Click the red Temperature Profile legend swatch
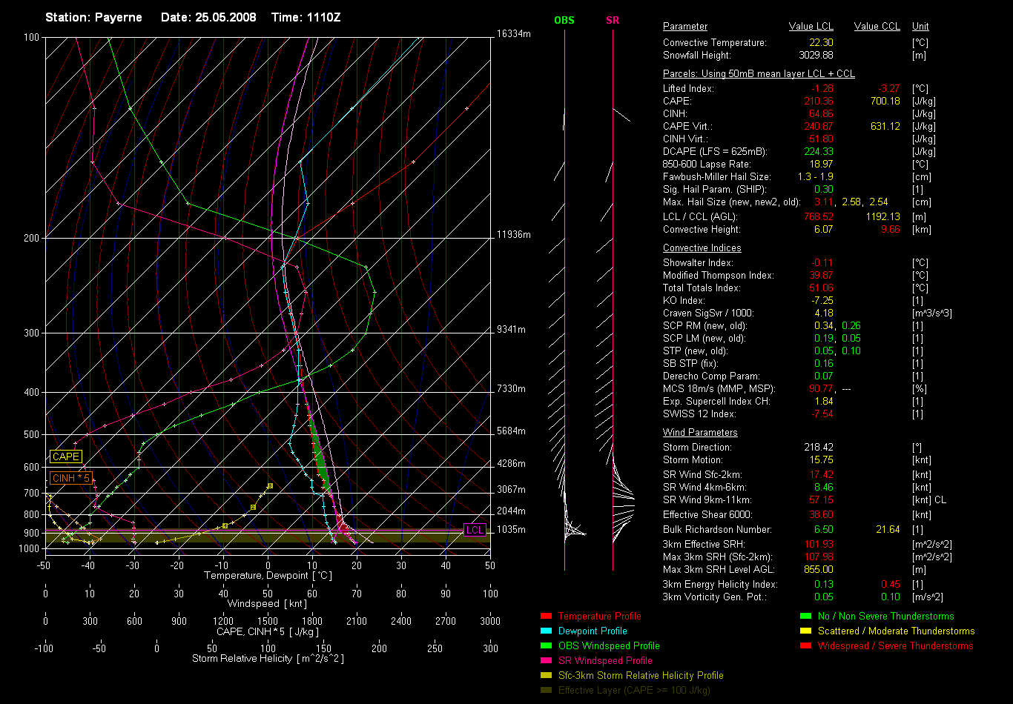This screenshot has height=704, width=1013. (546, 617)
